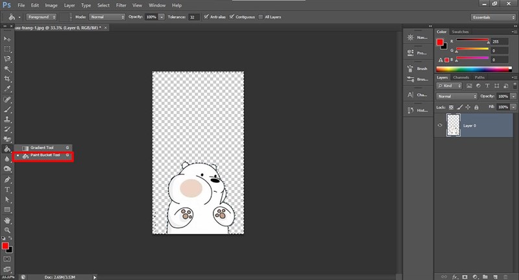Image resolution: width=519 pixels, height=280 pixels.
Task: Choose Paint Bucket Tool from the flyout
Action: (43, 156)
